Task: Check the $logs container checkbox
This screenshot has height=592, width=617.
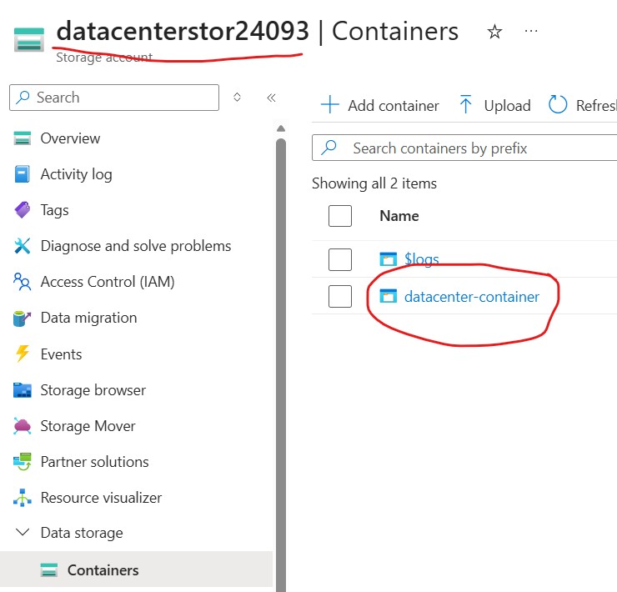Action: coord(340,259)
